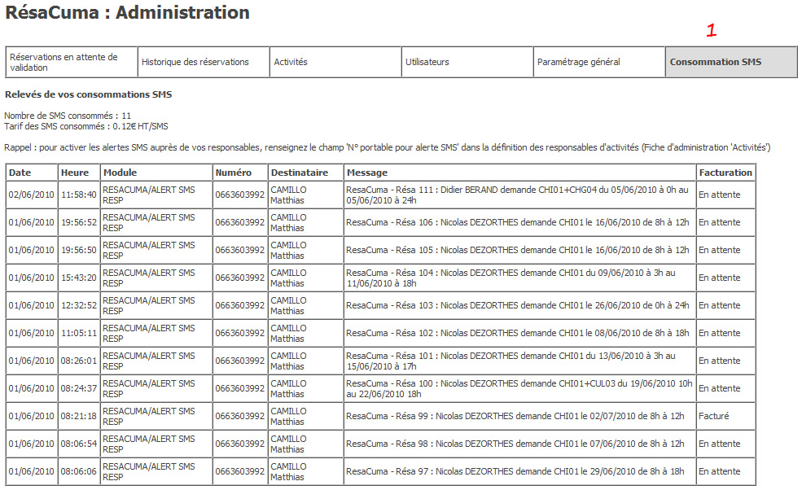
Task: Click En attente in the Résa 111 row
Action: point(725,195)
